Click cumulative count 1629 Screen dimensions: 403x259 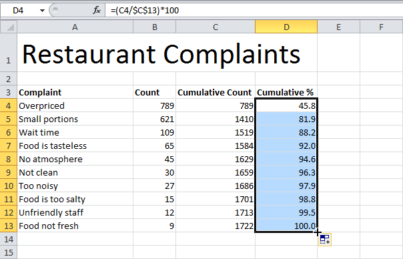[216, 160]
